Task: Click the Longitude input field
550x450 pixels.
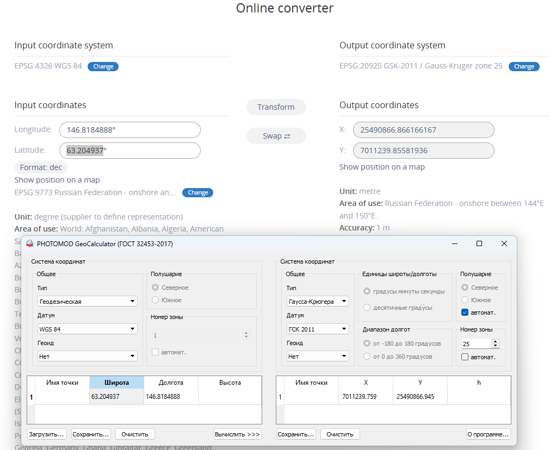Action: click(x=130, y=130)
